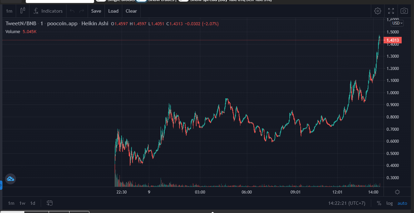414x213 pixels.
Task: Open the Indicators dialog
Action: click(48, 11)
